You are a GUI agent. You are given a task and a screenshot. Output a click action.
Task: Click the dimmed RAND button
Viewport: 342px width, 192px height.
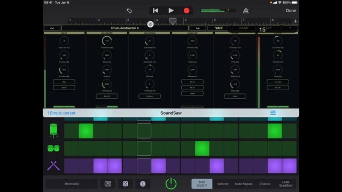tap(244, 28)
